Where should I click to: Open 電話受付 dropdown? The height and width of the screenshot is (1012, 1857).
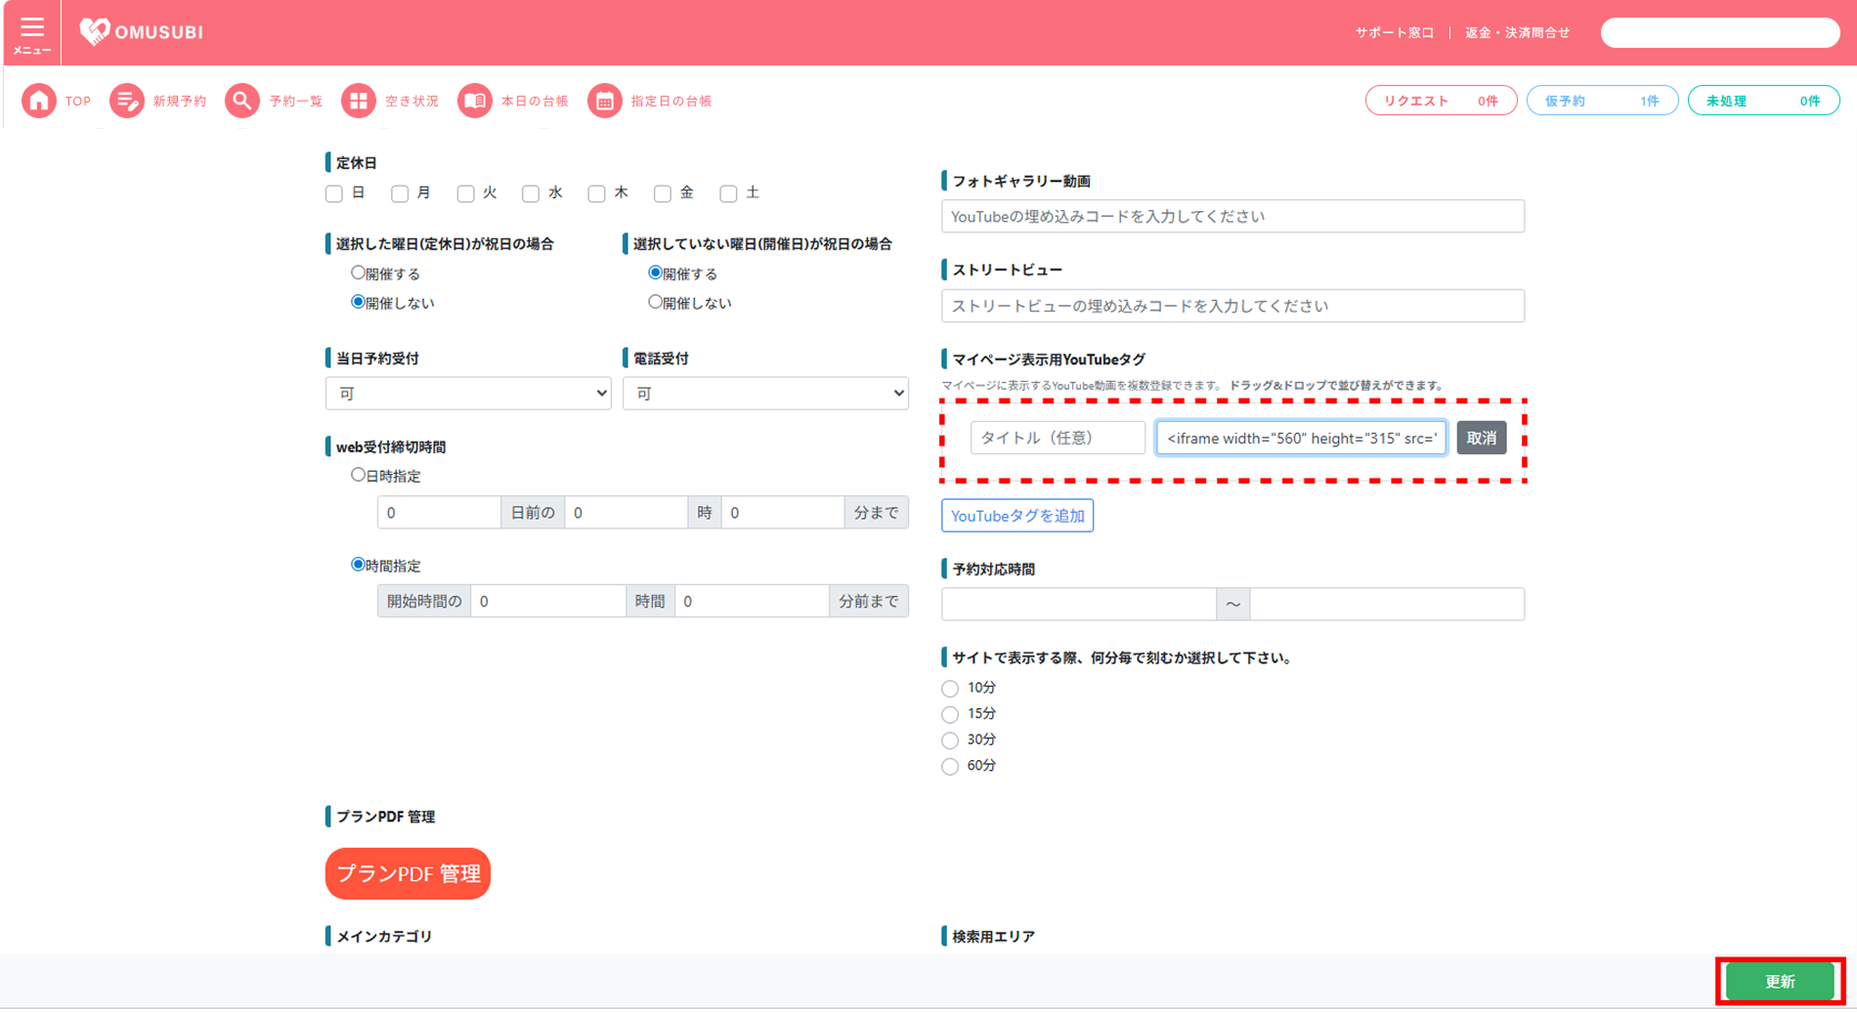(x=765, y=393)
